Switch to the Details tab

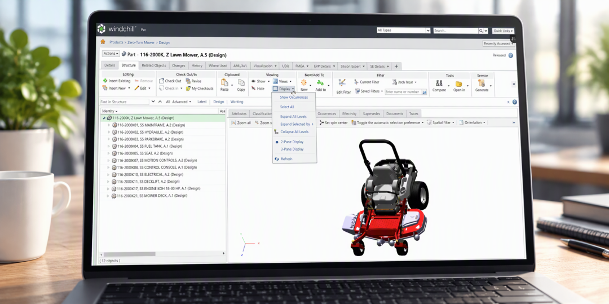(109, 65)
